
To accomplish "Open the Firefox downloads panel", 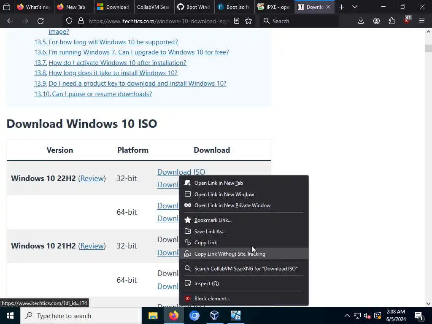I will click(361, 21).
